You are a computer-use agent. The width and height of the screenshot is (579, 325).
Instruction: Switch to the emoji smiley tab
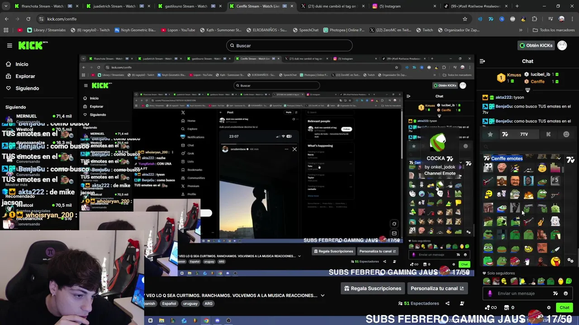coord(566,134)
